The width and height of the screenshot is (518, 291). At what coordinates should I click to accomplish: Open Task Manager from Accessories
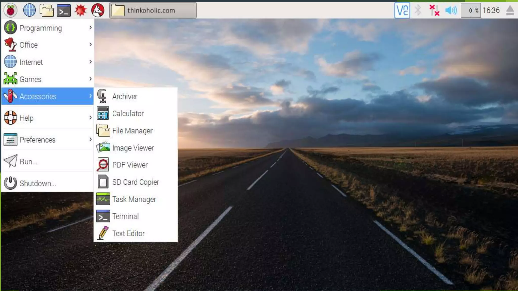[x=134, y=199]
